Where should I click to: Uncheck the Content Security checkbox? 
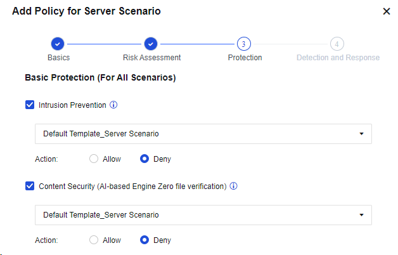30,186
